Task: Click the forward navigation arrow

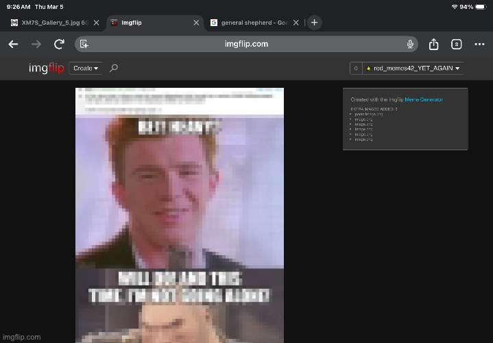Action: point(36,45)
